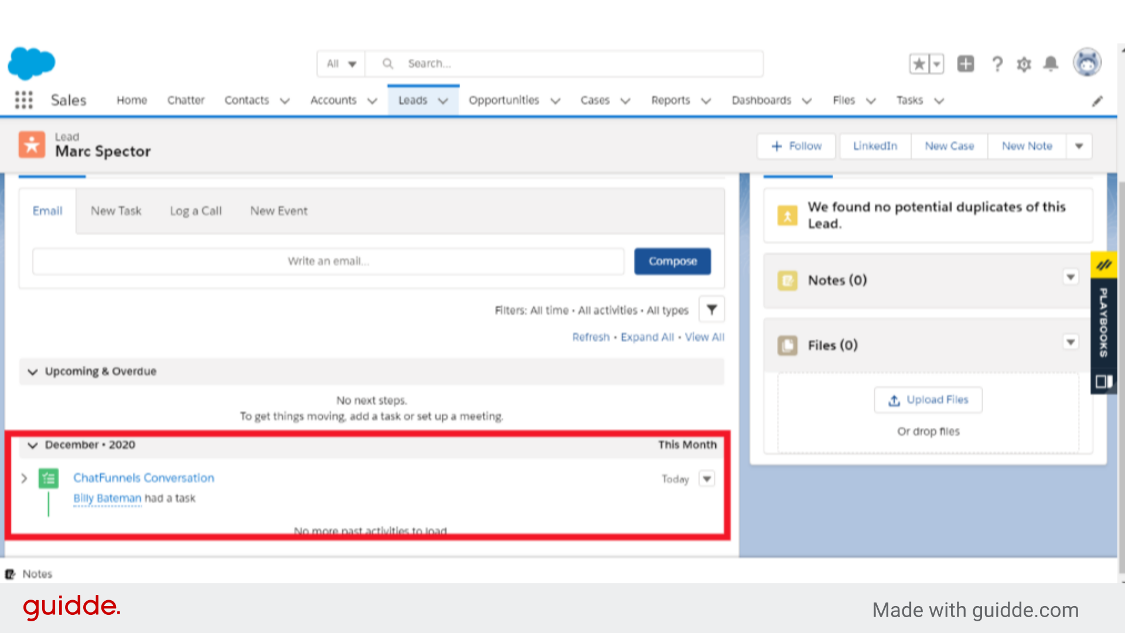
Task: Expand the Opportunities tab dropdown chevron
Action: click(555, 101)
